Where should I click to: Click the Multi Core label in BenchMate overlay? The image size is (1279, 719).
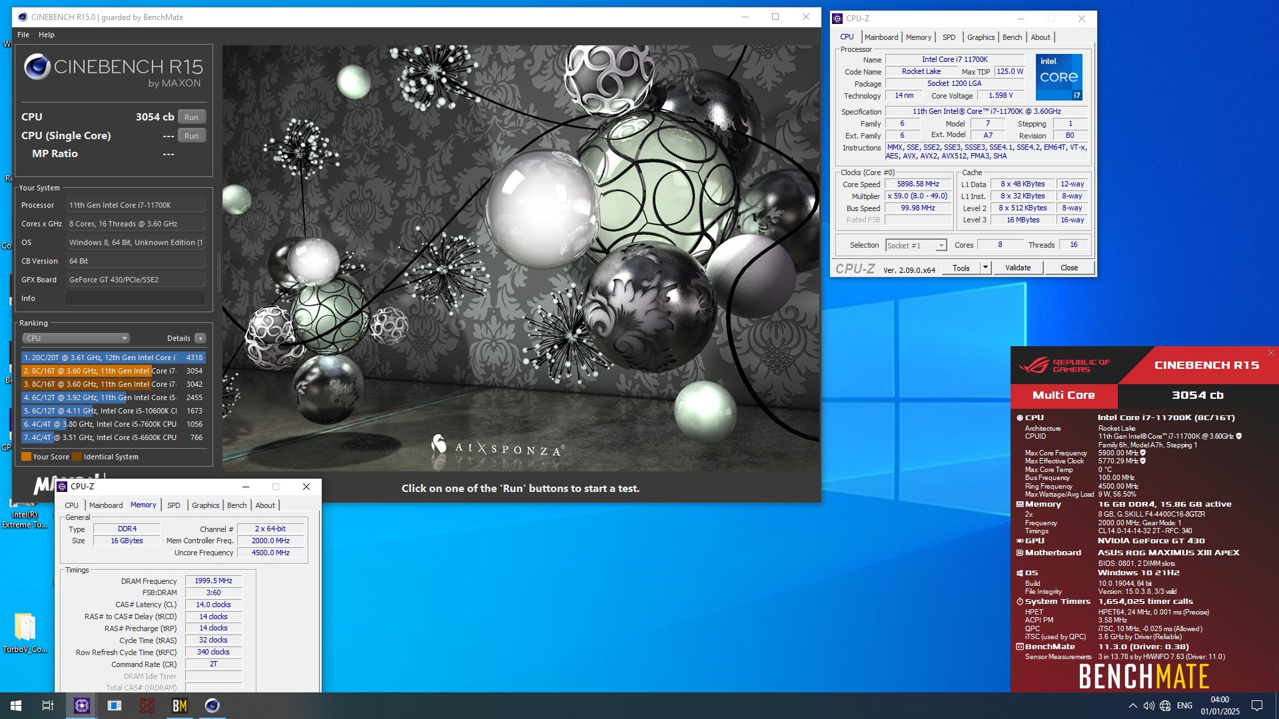(1064, 395)
